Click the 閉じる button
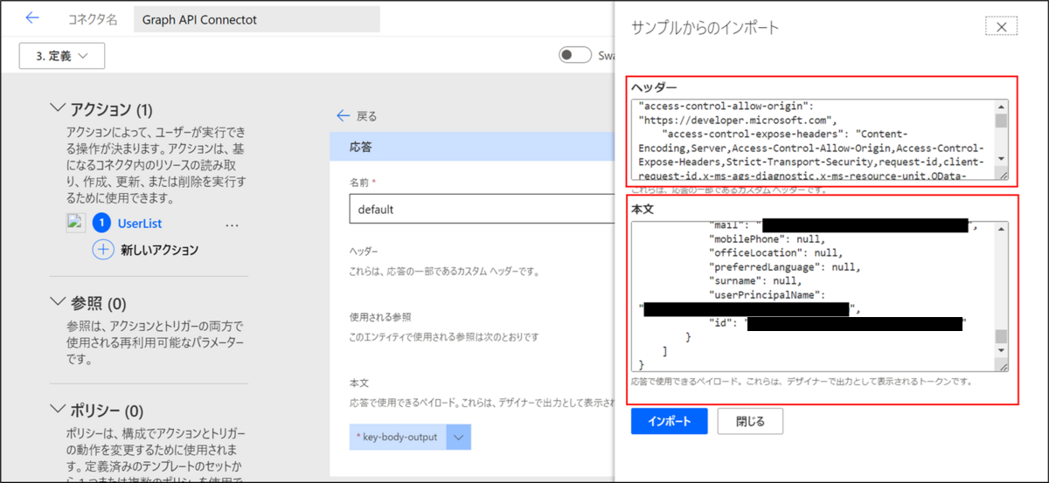1049x483 pixels. (750, 421)
